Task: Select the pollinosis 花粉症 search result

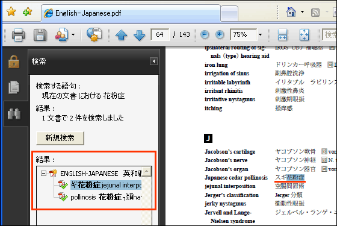Action: click(x=106, y=197)
